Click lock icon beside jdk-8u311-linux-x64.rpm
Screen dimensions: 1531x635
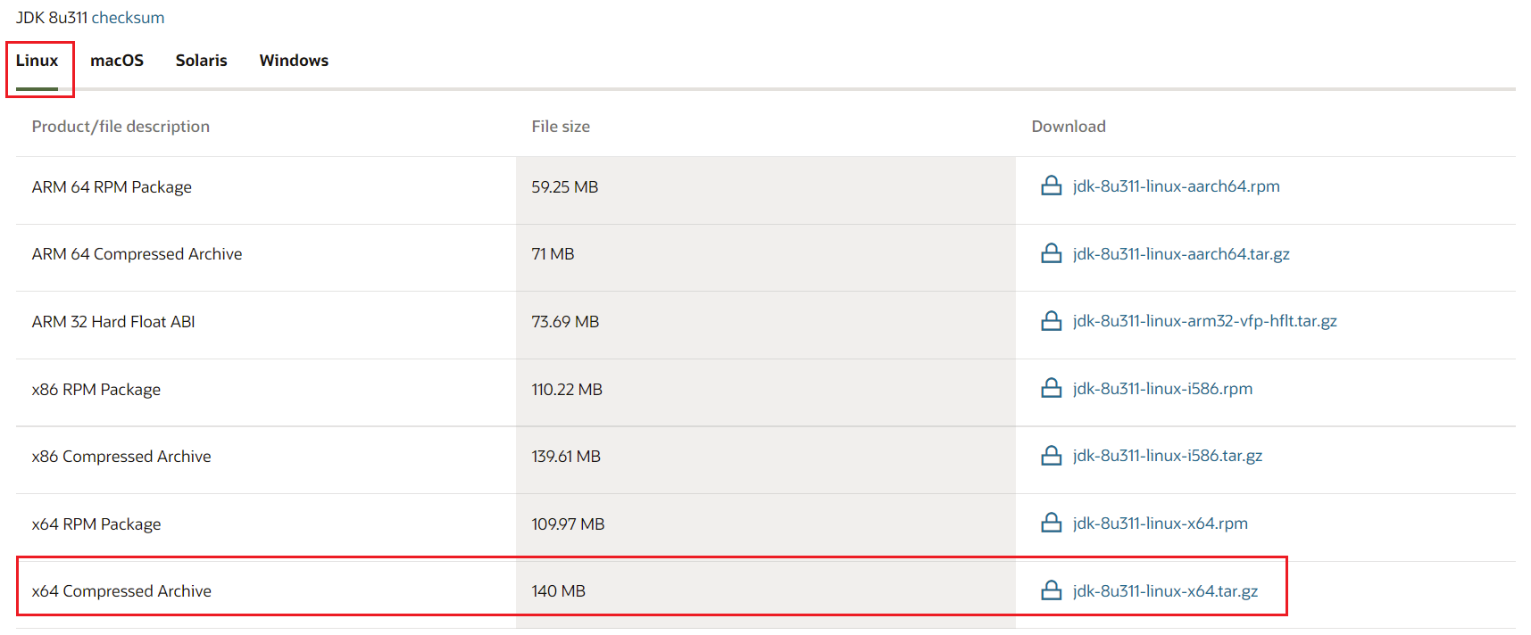pos(1052,523)
